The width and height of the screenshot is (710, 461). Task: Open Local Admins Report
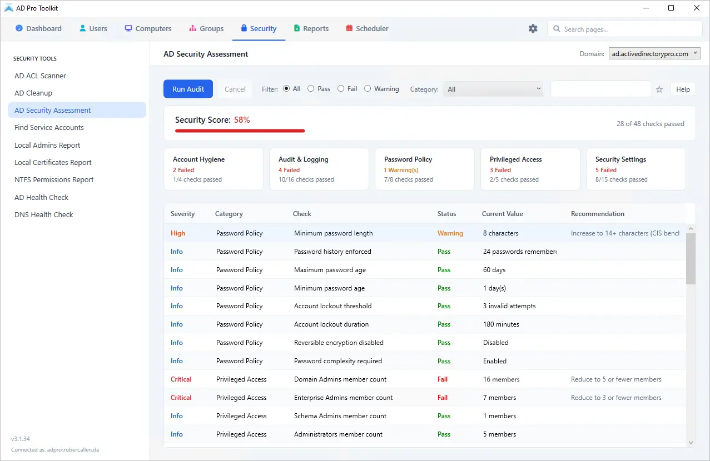pyautogui.click(x=77, y=145)
